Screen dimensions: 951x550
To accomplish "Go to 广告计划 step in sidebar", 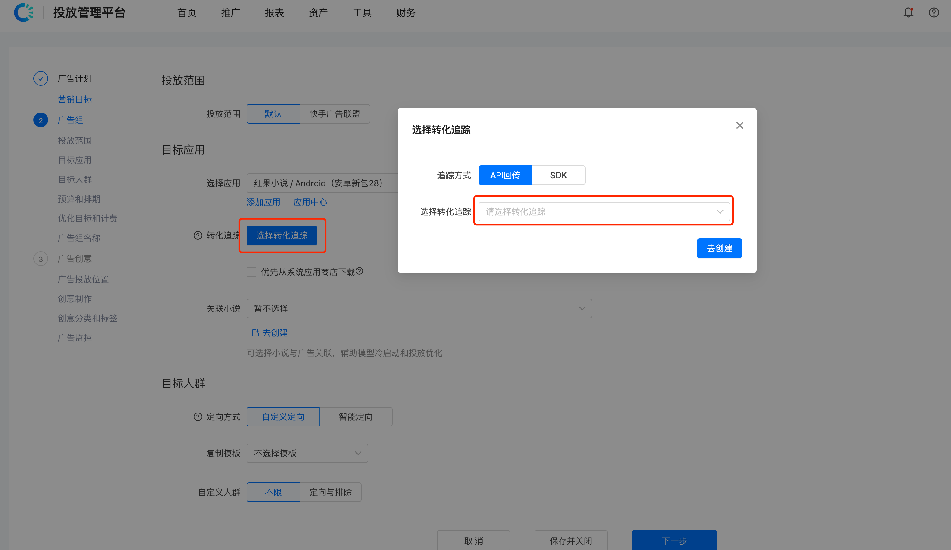I will pyautogui.click(x=75, y=78).
